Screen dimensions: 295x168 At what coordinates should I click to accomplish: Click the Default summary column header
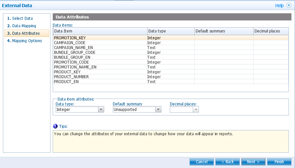click(224, 31)
